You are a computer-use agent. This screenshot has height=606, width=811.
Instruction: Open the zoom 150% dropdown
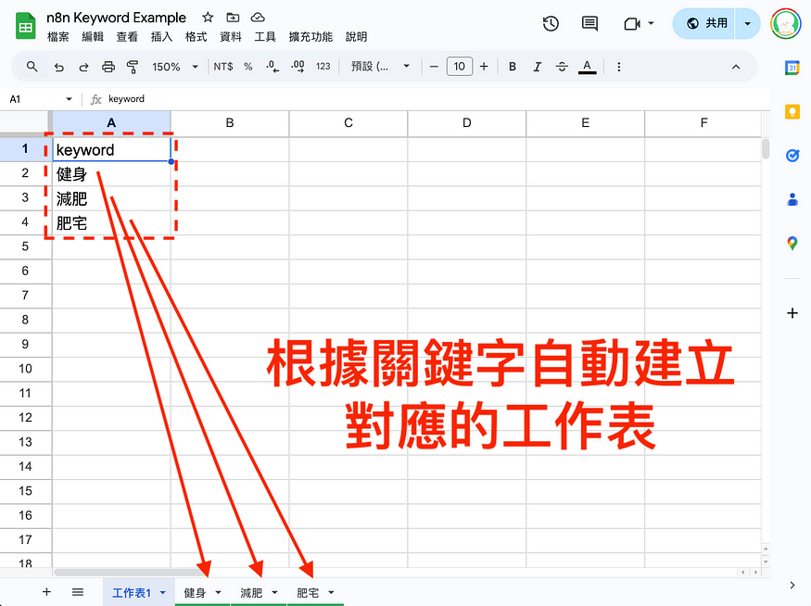pos(175,67)
